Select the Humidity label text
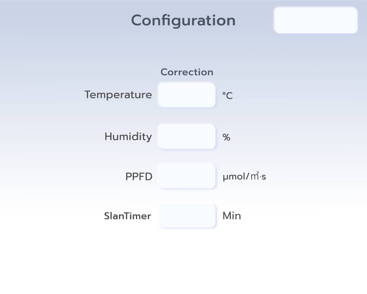Screen dimensions: 367x294 (x=128, y=137)
